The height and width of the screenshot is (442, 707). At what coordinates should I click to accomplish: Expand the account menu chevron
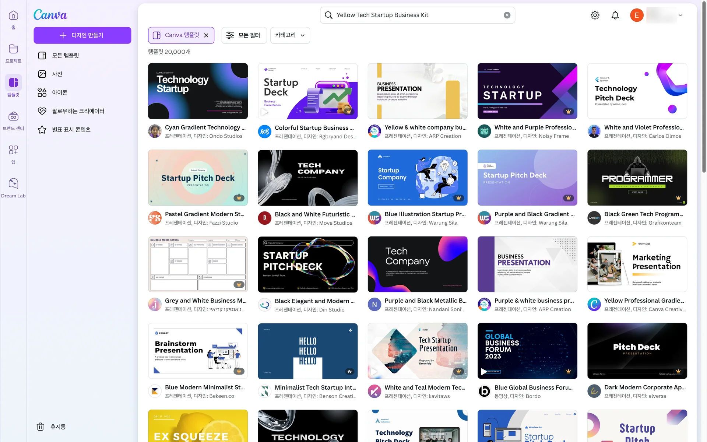(680, 15)
